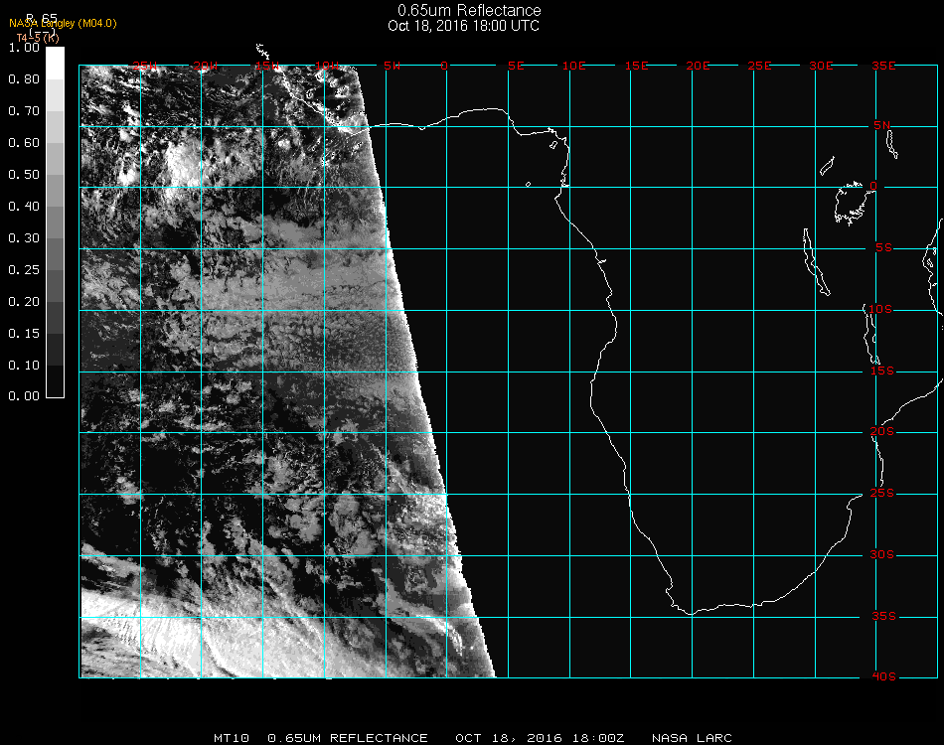Click the 25E longitude label

(x=759, y=67)
